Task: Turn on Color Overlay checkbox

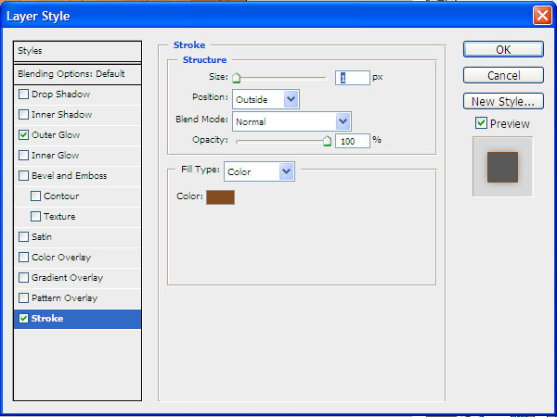Action: 24,258
